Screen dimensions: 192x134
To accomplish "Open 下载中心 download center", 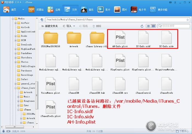I will click(x=182, y=131).
